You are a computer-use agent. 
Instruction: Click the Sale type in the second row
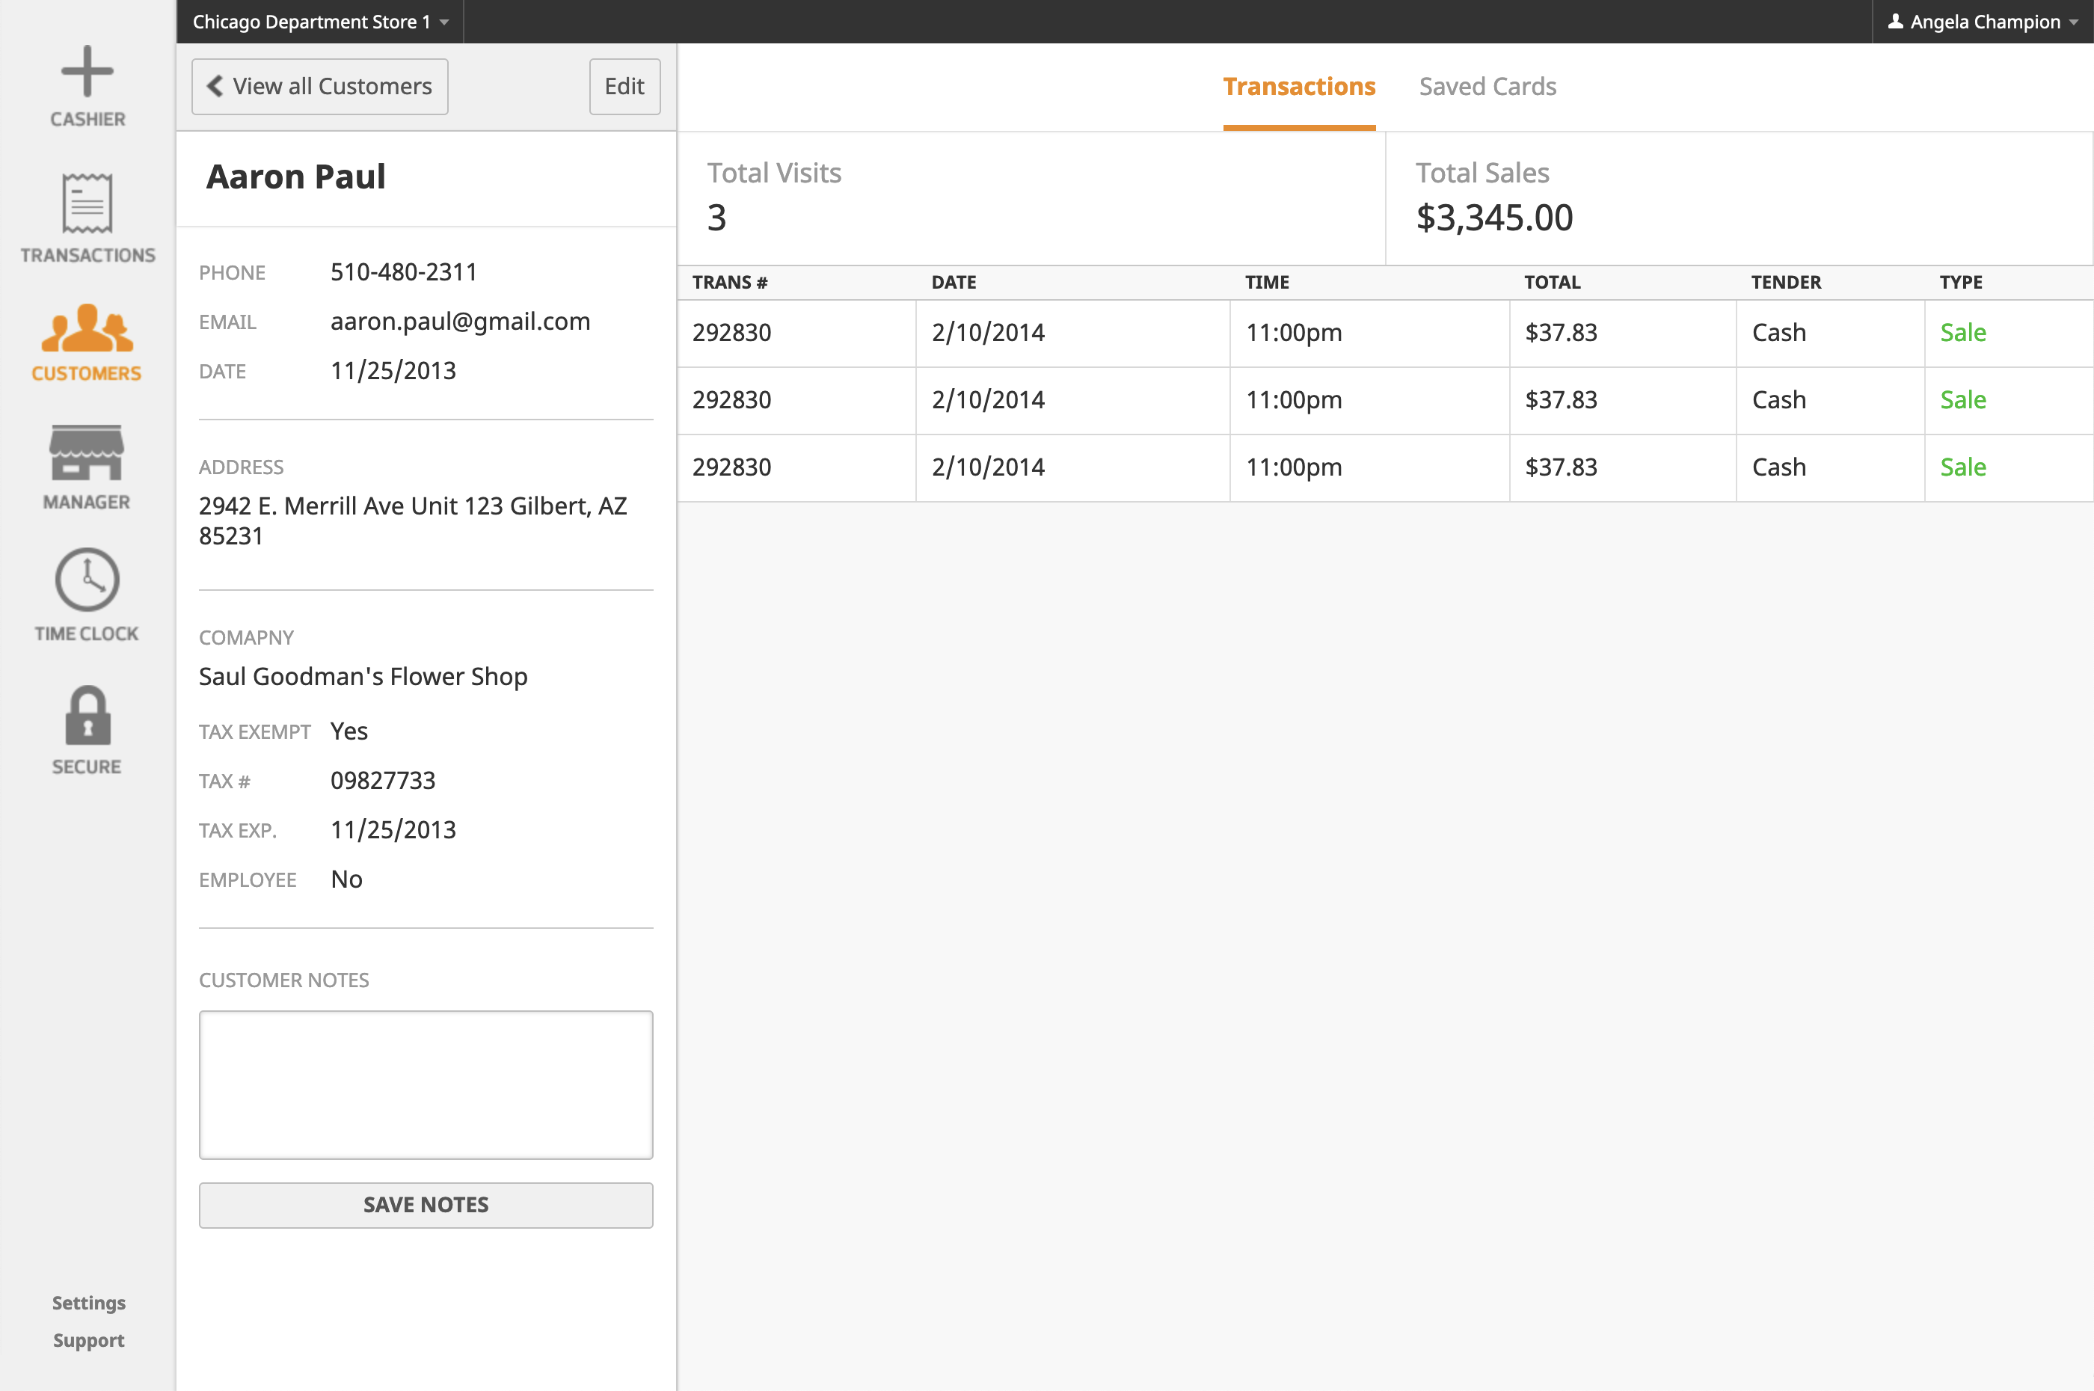coord(1962,400)
